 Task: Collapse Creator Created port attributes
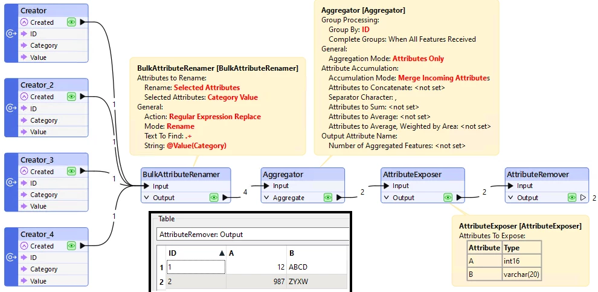[24, 22]
